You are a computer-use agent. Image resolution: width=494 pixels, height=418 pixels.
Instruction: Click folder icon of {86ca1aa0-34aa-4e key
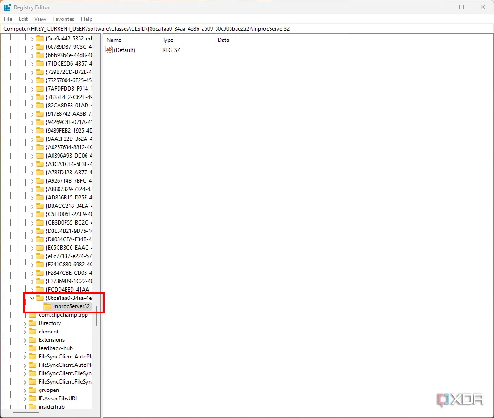tap(40, 298)
